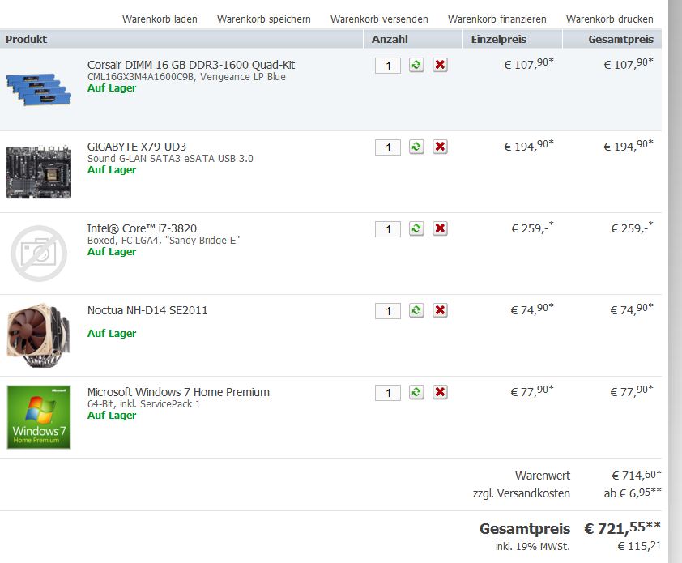Open Corsair DIMM 16 GB DDR3-1600 Quad-Kit product
This screenshot has height=563, width=682.
point(191,65)
